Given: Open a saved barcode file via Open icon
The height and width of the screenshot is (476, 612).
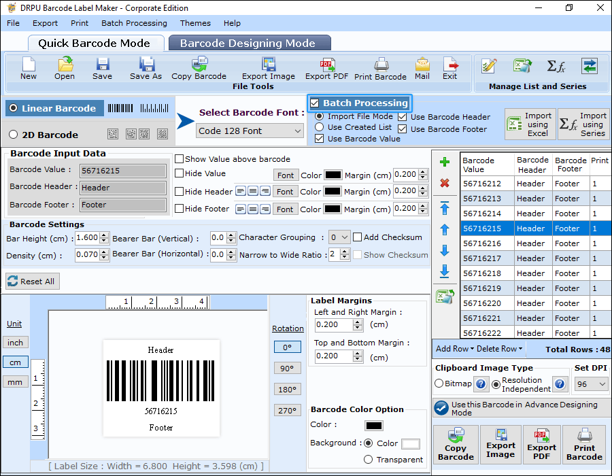Looking at the screenshot, I should [x=65, y=69].
